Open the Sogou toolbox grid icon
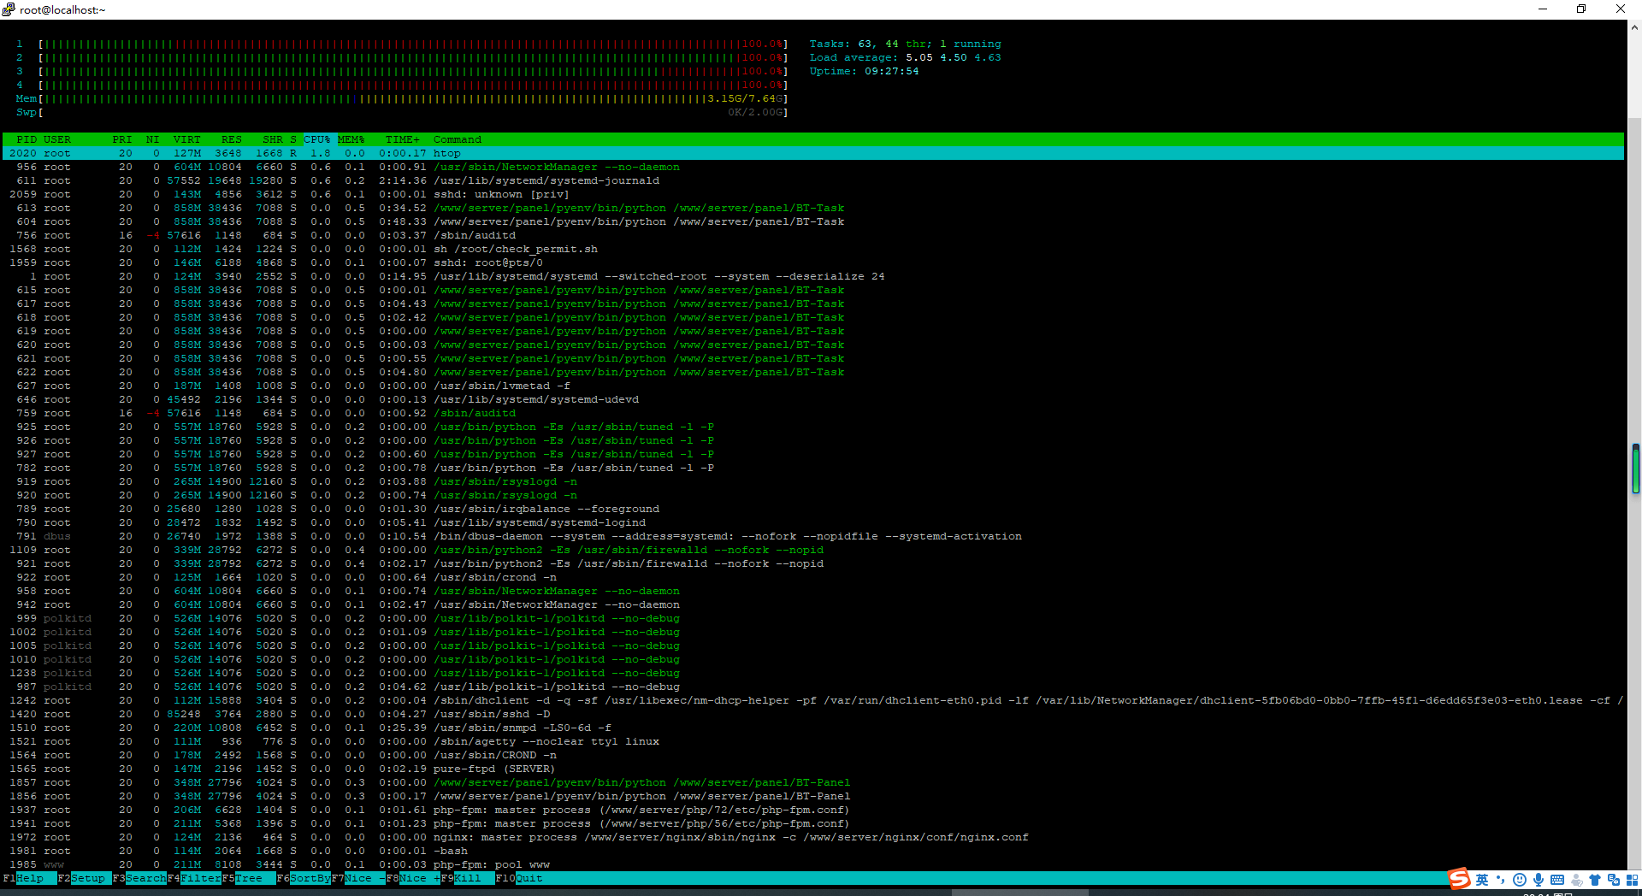Viewport: 1642px width, 896px height. tap(1632, 880)
